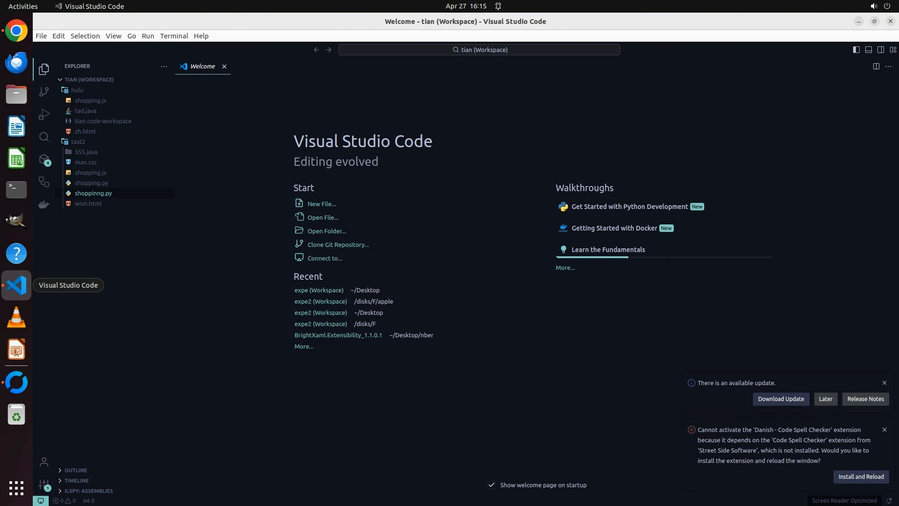Open the Selection menu
Viewport: 899px width, 506px height.
pyautogui.click(x=85, y=36)
